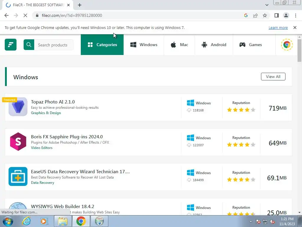Screen dimensions: 302x227
Task: Click the 719MB size label
Action: [278, 108]
